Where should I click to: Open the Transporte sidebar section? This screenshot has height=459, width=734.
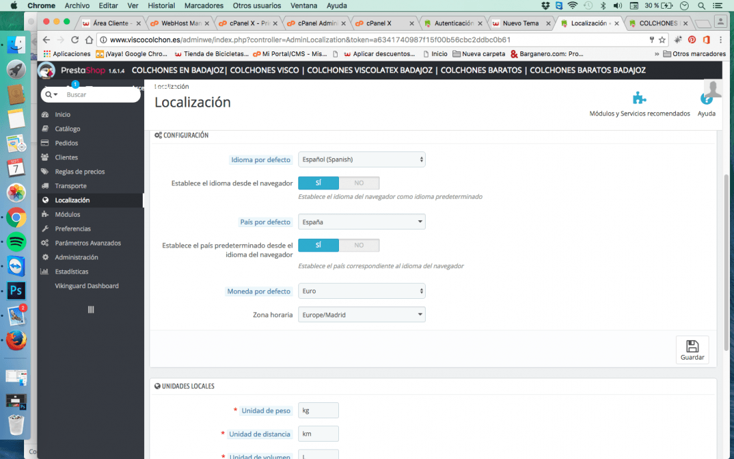tap(71, 185)
